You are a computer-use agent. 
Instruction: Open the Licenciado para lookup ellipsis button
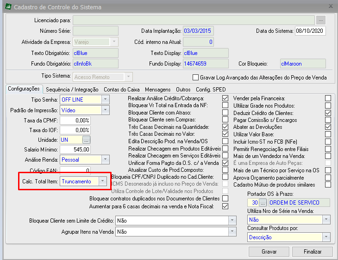point(321,20)
